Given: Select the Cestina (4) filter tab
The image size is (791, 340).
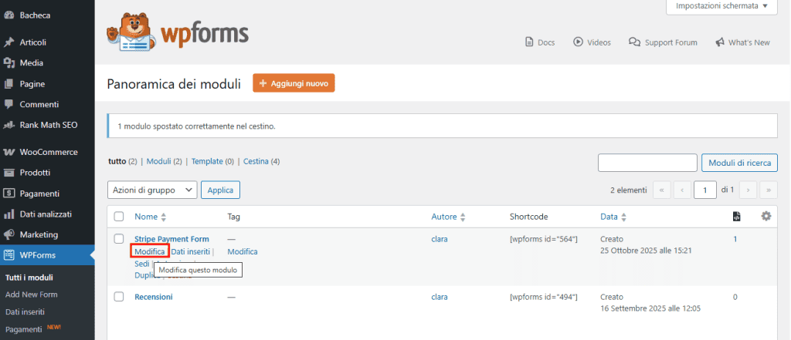Looking at the screenshot, I should 261,162.
